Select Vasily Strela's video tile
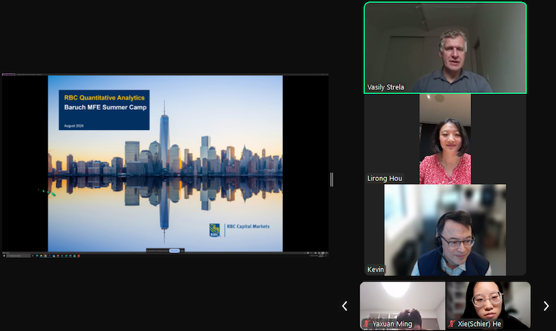Image resolution: width=556 pixels, height=331 pixels. 445,48
